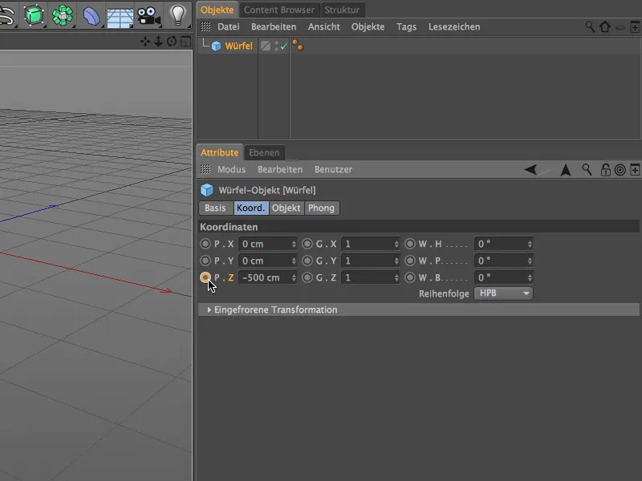Click the search icon in the Attribute manager

(x=587, y=169)
